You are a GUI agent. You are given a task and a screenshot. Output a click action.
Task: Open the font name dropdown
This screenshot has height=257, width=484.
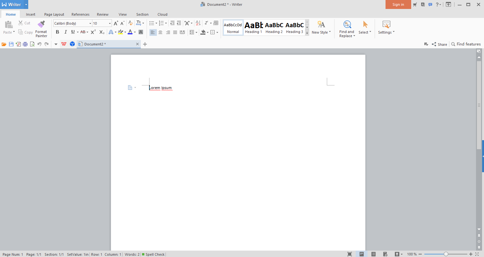[90, 23]
